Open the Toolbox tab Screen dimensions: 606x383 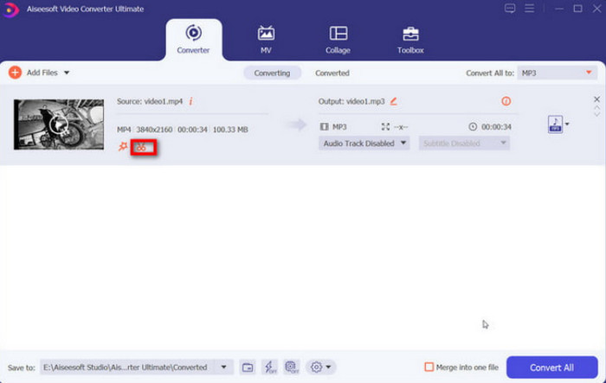(x=410, y=40)
